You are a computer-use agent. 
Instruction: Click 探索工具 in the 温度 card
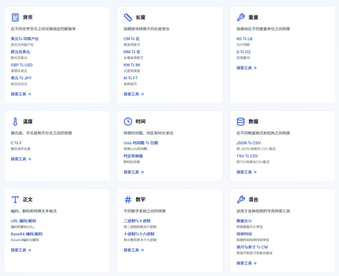(x=21, y=159)
